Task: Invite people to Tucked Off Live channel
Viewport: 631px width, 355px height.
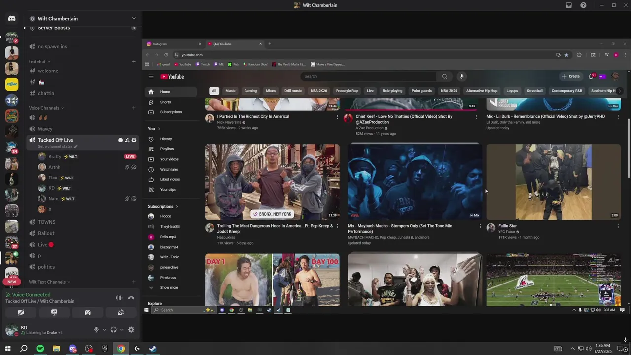Action: pyautogui.click(x=127, y=140)
